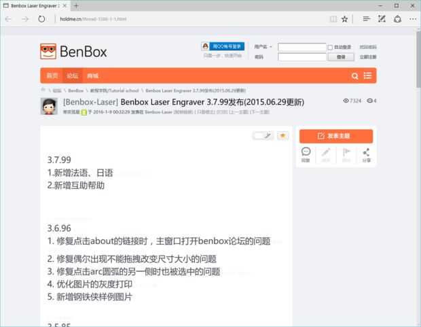The width and height of the screenshot is (421, 327).
Task: Click the line about about链接 fix
Action: click(x=159, y=241)
